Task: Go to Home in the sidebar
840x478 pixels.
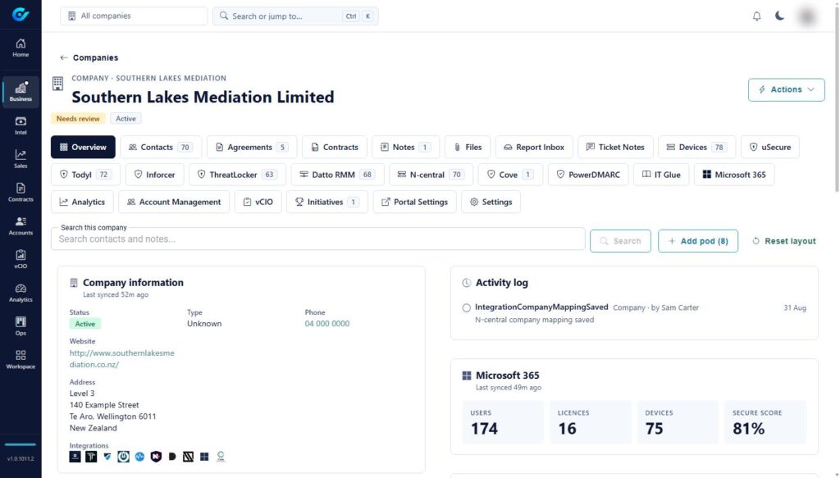Action: point(21,48)
